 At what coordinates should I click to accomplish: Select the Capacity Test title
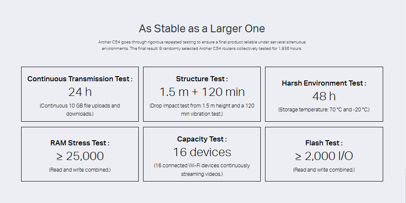click(x=202, y=139)
